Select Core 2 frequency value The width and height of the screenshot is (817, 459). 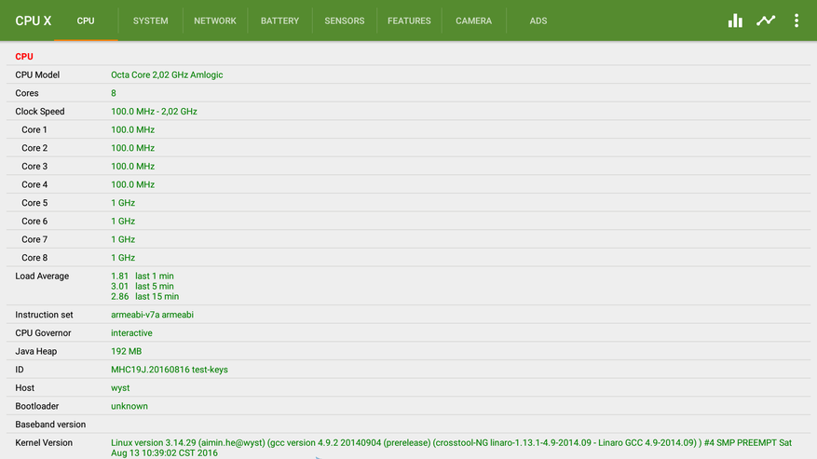pyautogui.click(x=133, y=148)
